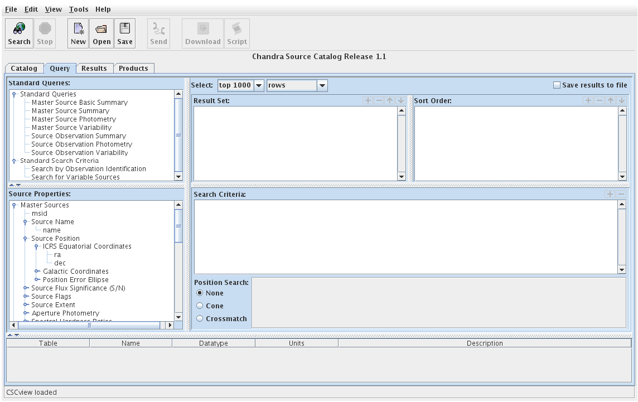
Task: Select the Crossmatch position search option
Action: coord(200,319)
